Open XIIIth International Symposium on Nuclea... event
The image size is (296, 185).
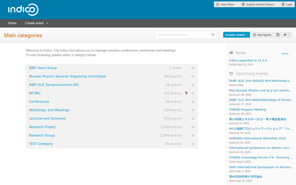(261, 167)
